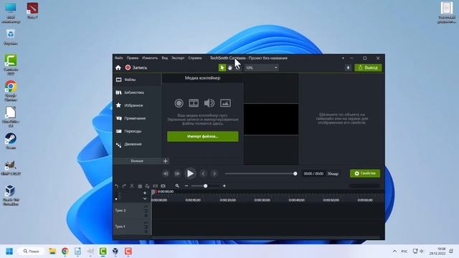Select the Трек 2 header
Image resolution: width=459 pixels, height=258 pixels.
click(x=132, y=211)
